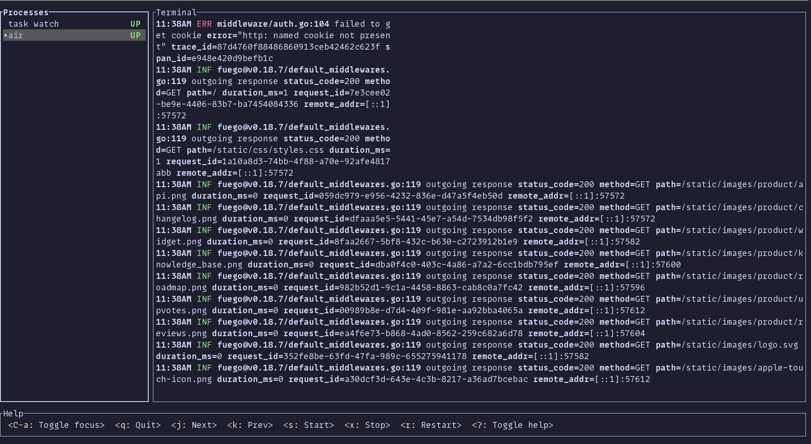The image size is (811, 444).
Task: Click the Processes panel title
Action: (x=26, y=13)
